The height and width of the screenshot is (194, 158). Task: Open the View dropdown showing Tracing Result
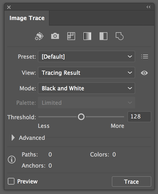(87, 73)
